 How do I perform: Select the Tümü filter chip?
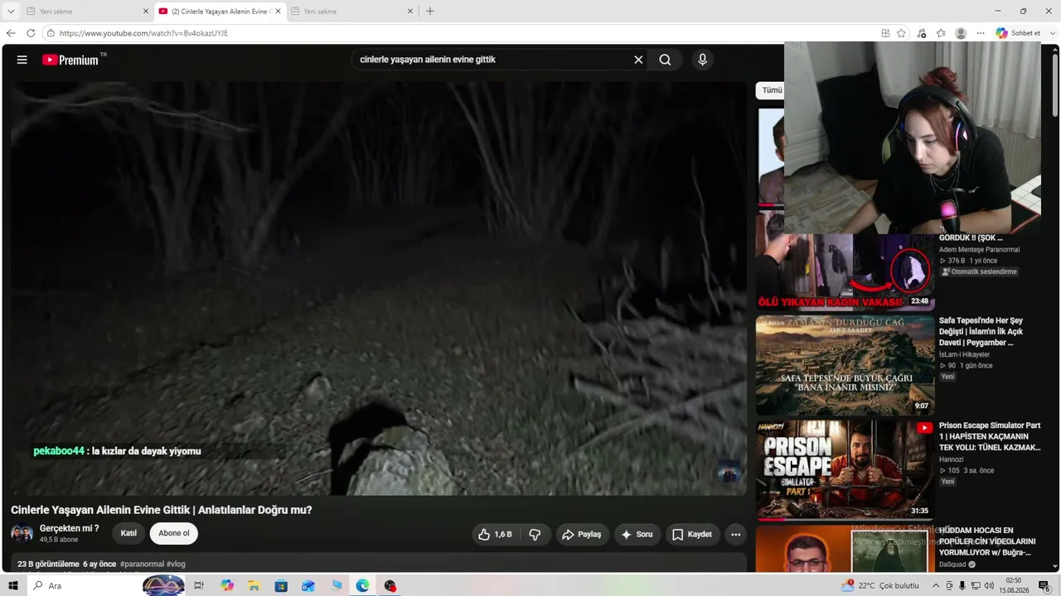pos(771,90)
